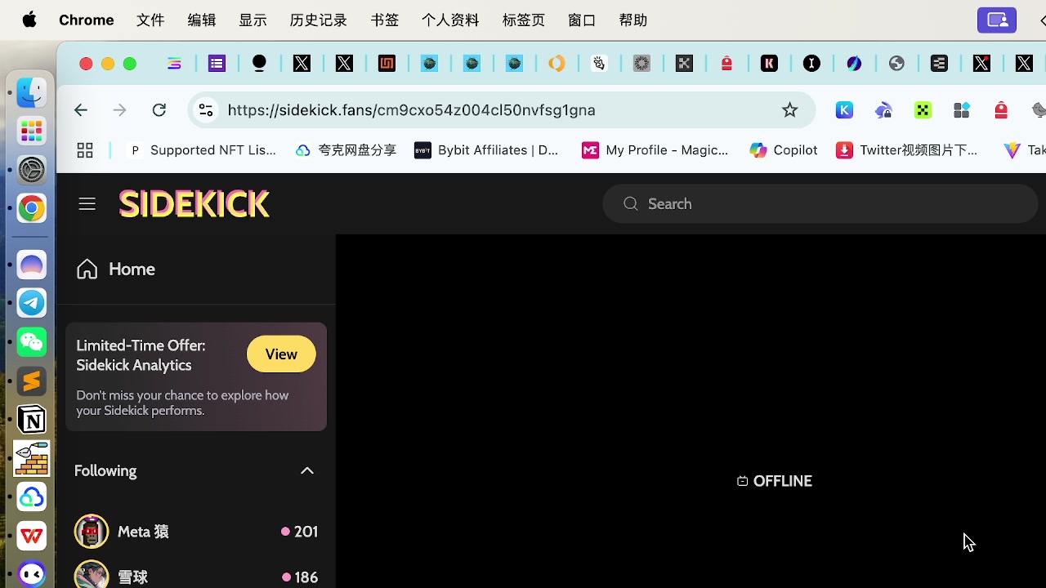
Task: Click the 201 viewer count
Action: pos(300,532)
